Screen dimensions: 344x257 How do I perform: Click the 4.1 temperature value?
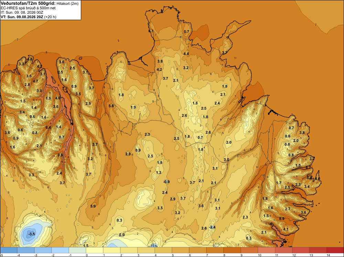286,229
